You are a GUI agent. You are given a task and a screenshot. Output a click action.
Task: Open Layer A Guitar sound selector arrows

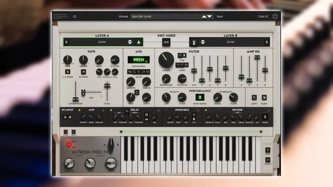130,42
